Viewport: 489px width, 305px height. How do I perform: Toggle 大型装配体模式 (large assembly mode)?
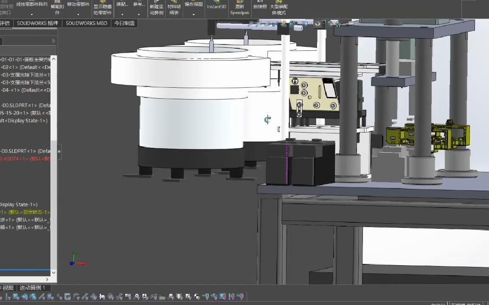[278, 8]
